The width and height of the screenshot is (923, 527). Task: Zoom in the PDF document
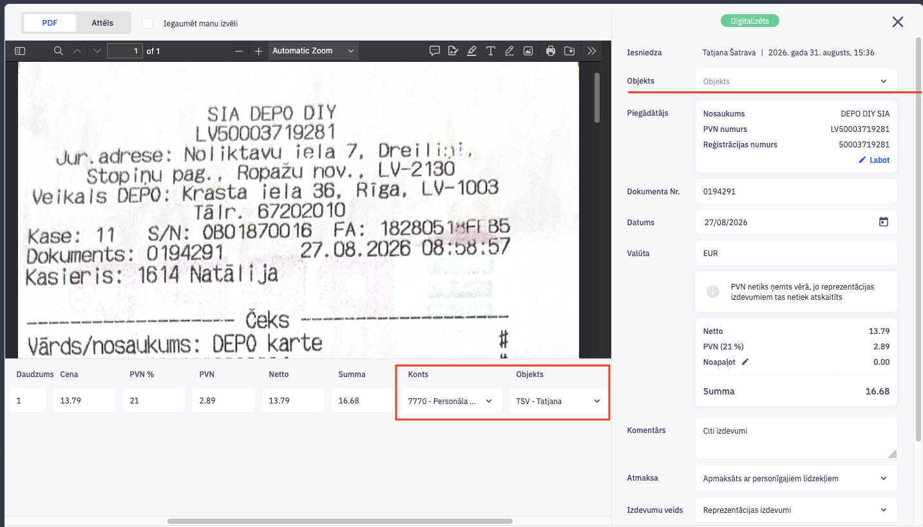pos(258,51)
